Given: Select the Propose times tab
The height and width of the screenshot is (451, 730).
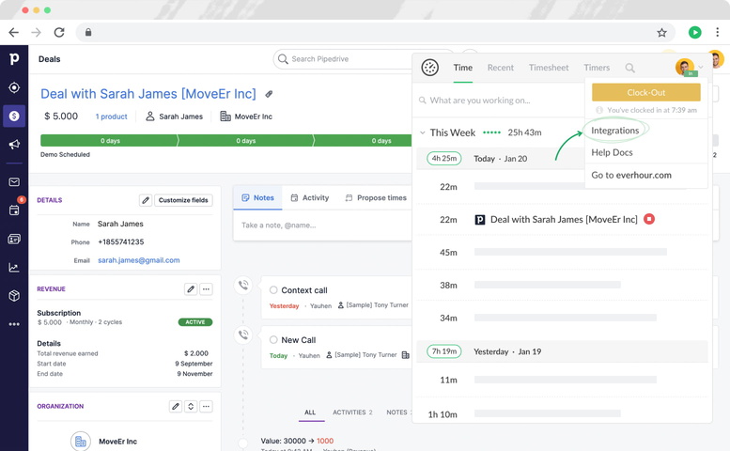Looking at the screenshot, I should tap(376, 198).
